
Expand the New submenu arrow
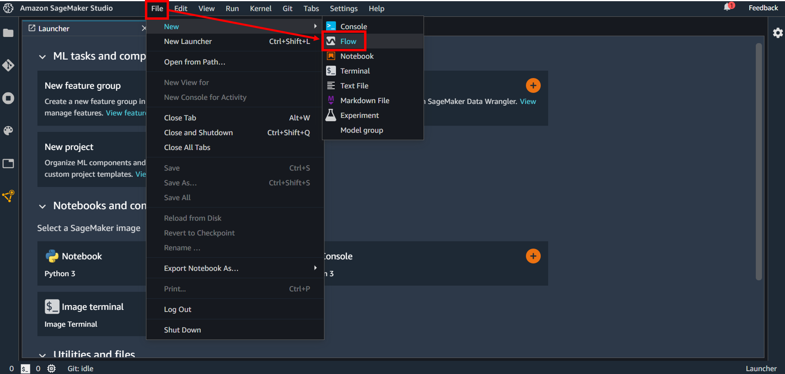(x=315, y=26)
